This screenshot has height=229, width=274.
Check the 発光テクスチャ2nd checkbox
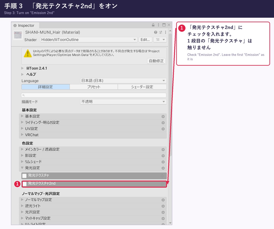25,184
